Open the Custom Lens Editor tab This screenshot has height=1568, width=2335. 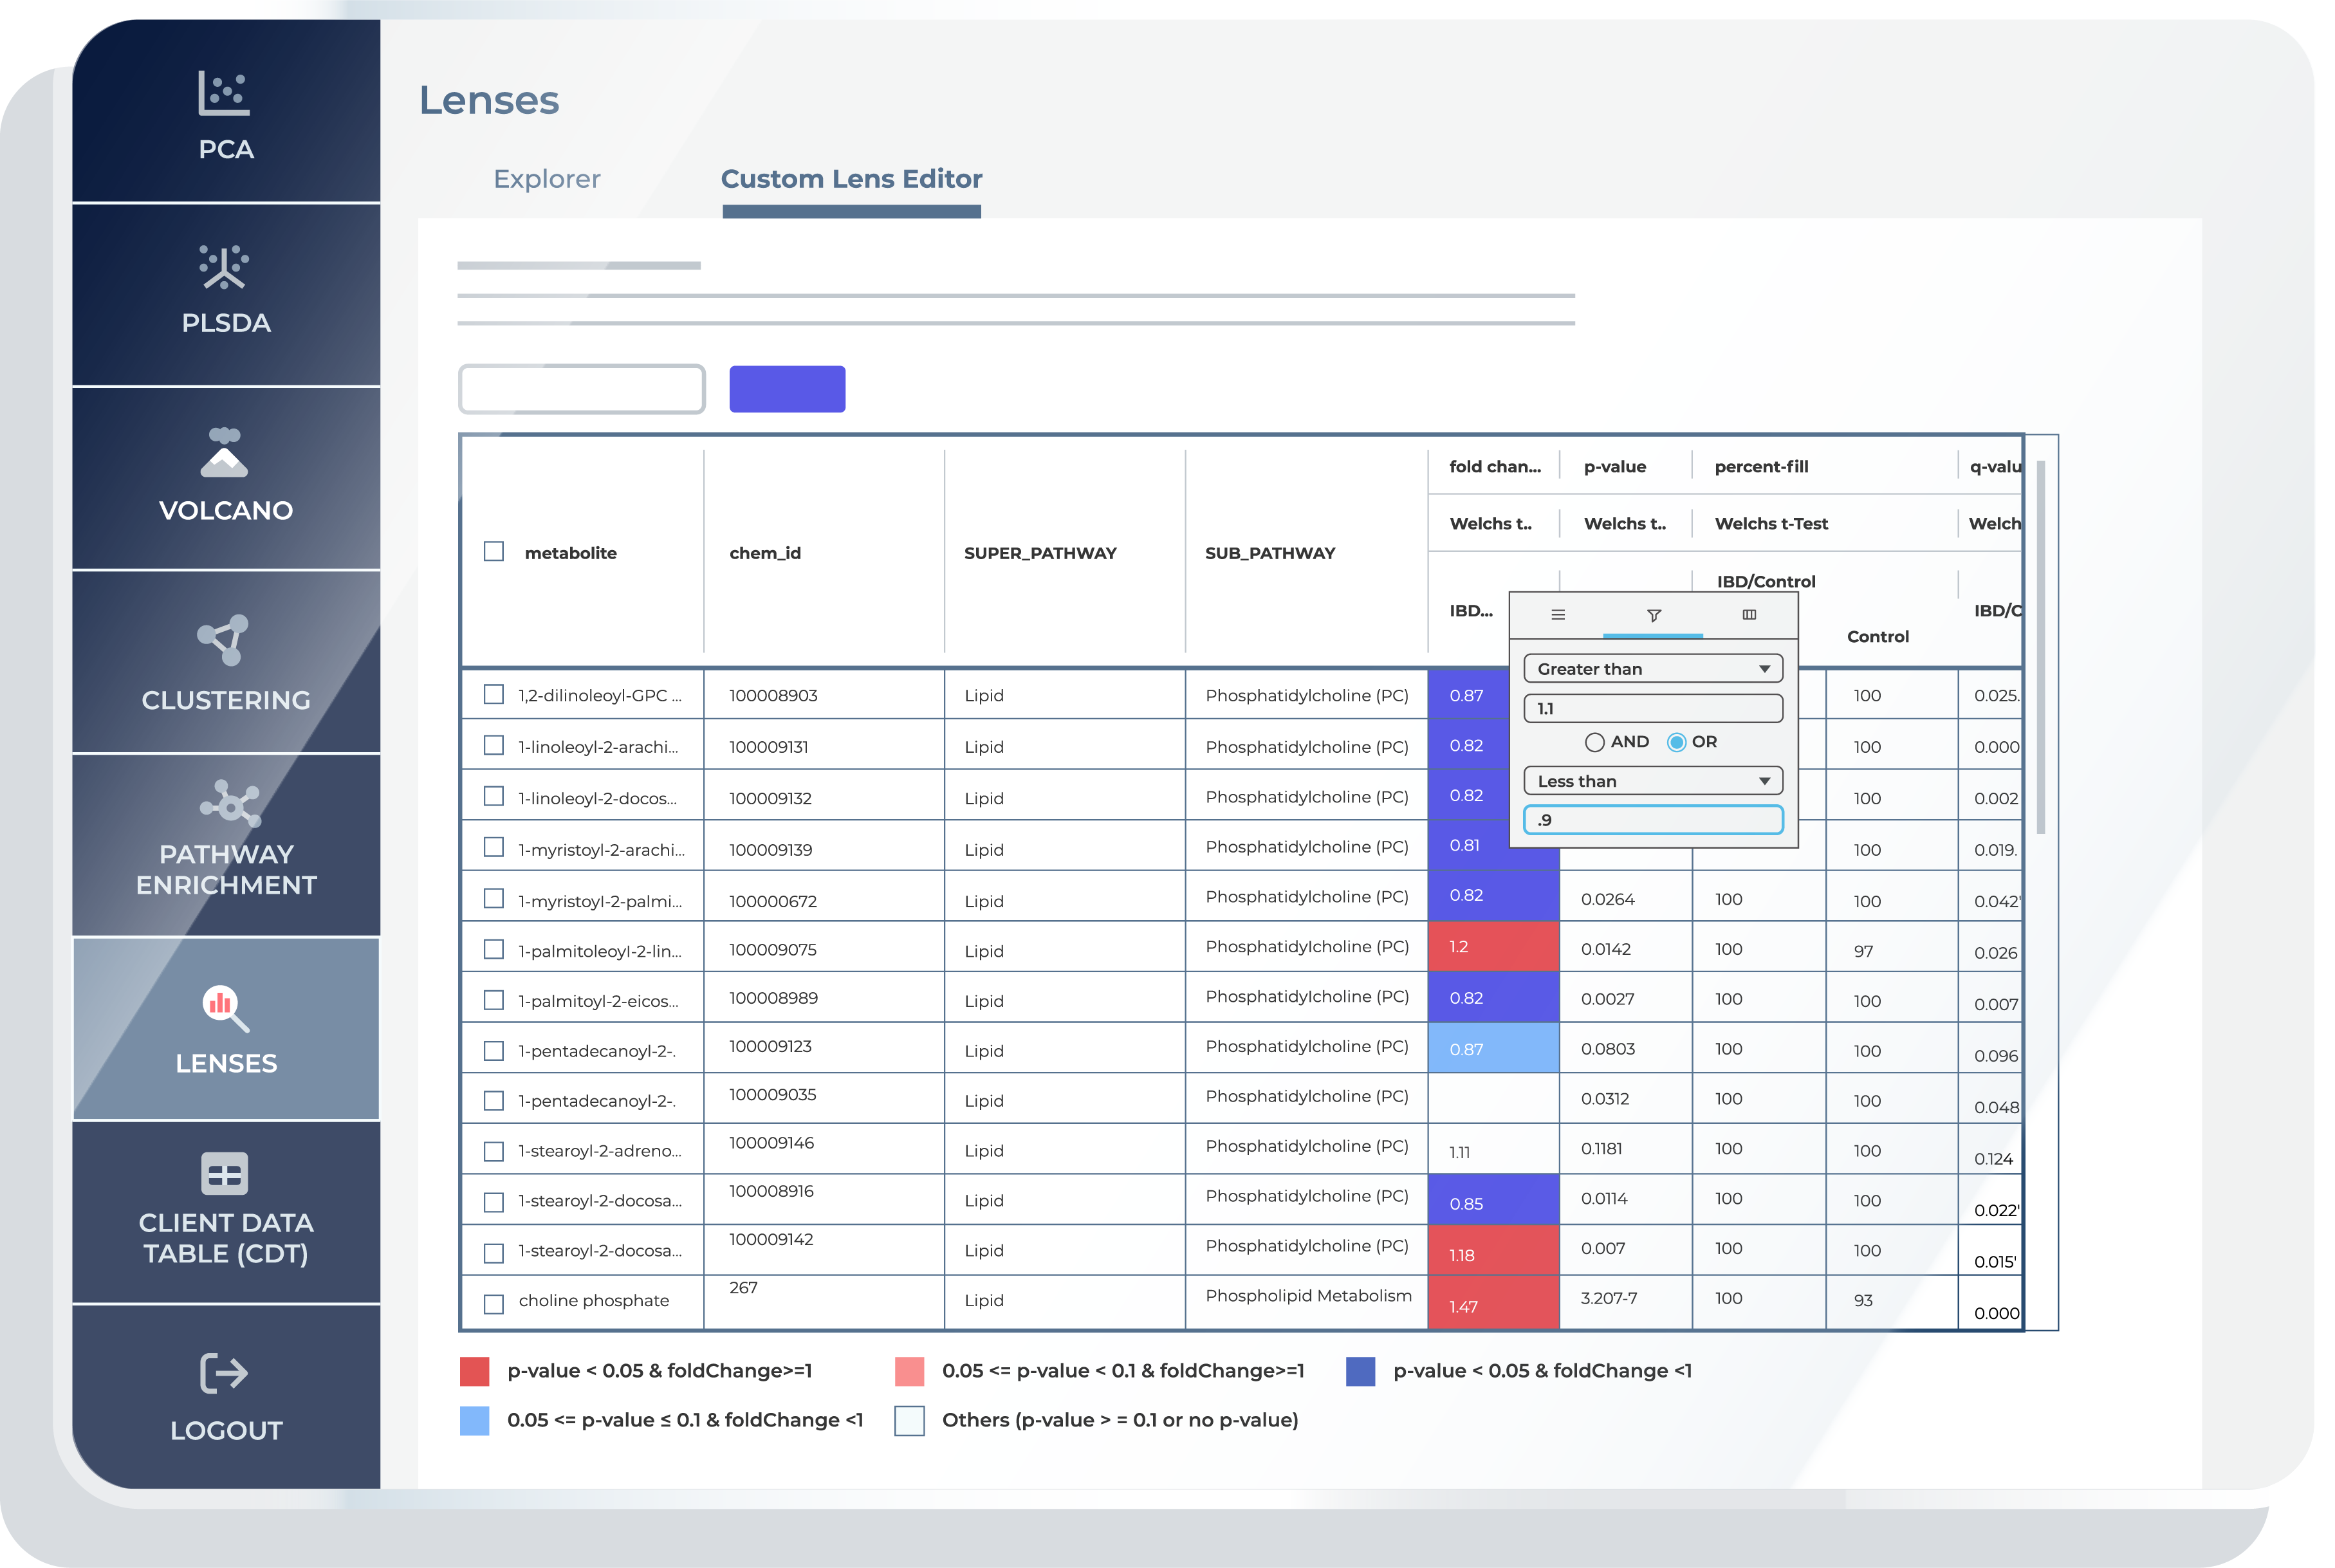[x=851, y=179]
